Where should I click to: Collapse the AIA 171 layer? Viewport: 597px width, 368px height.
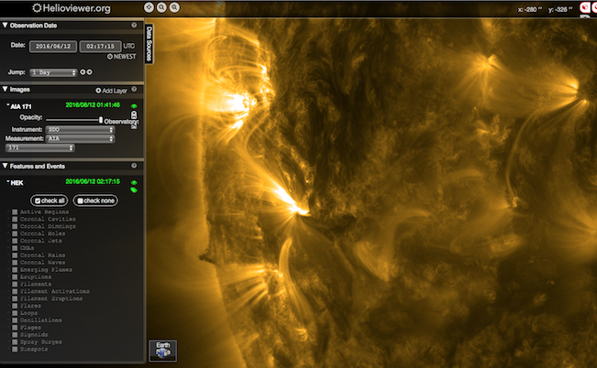[x=8, y=105]
